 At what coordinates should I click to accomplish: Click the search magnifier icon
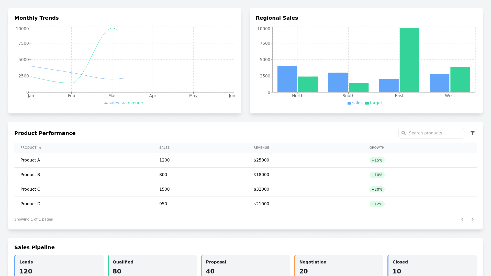404,133
